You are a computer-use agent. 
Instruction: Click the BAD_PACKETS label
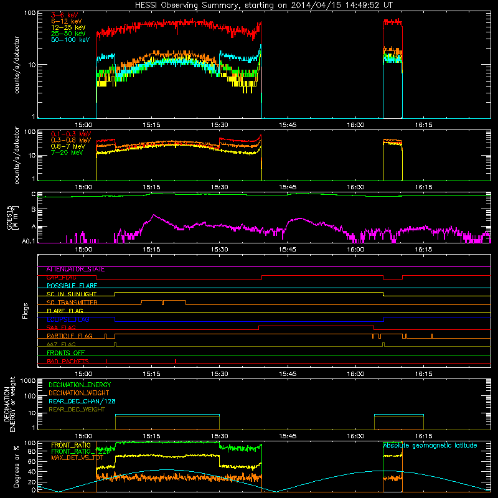[68, 362]
